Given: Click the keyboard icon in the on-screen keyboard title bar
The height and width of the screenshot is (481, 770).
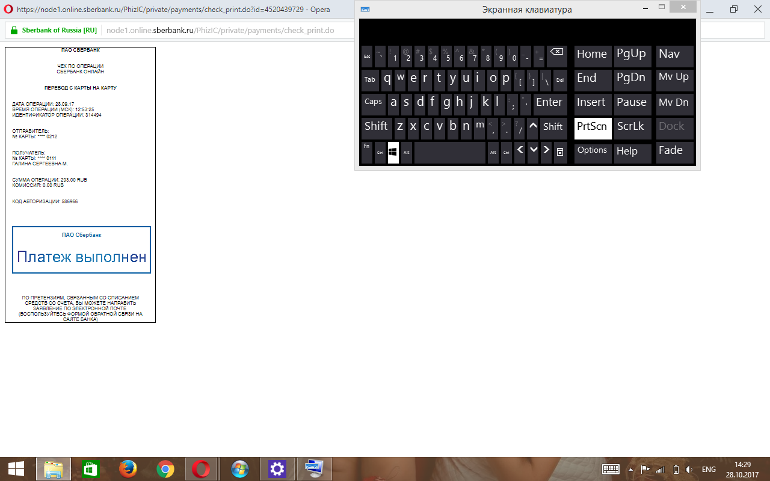Looking at the screenshot, I should [365, 9].
